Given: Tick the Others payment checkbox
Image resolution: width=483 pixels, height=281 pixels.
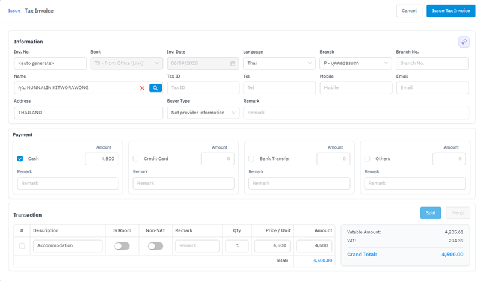Looking at the screenshot, I should (x=367, y=159).
